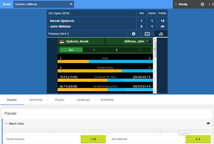The image size is (214, 144).
Task: Click the Capture tooltip button
Action: tap(184, 133)
